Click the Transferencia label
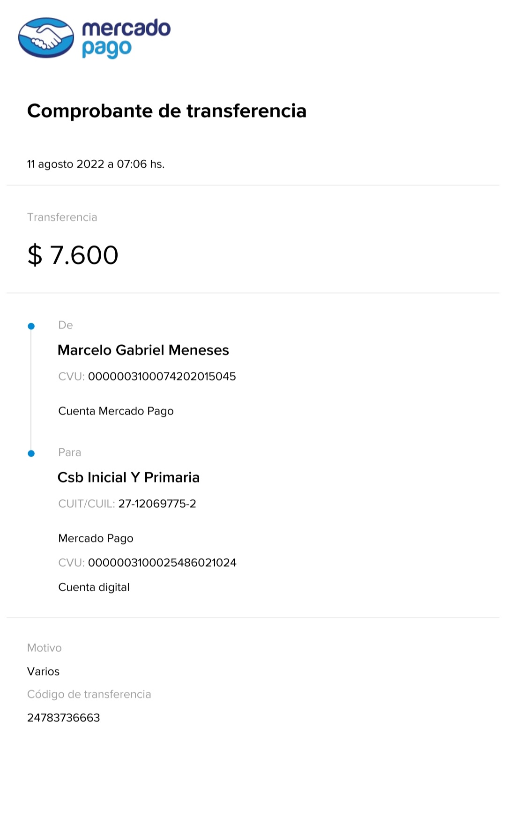The width and height of the screenshot is (506, 816). tap(62, 217)
